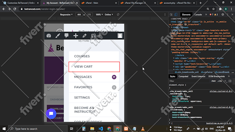
Task: Toggle DevTools inspect element picker
Action: pos(171,15)
